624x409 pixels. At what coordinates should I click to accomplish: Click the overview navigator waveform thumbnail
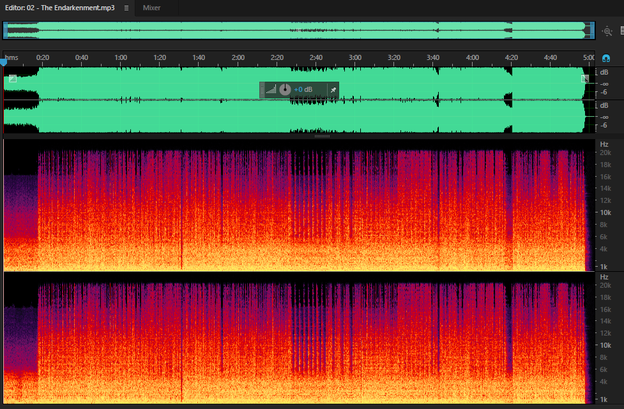click(299, 31)
